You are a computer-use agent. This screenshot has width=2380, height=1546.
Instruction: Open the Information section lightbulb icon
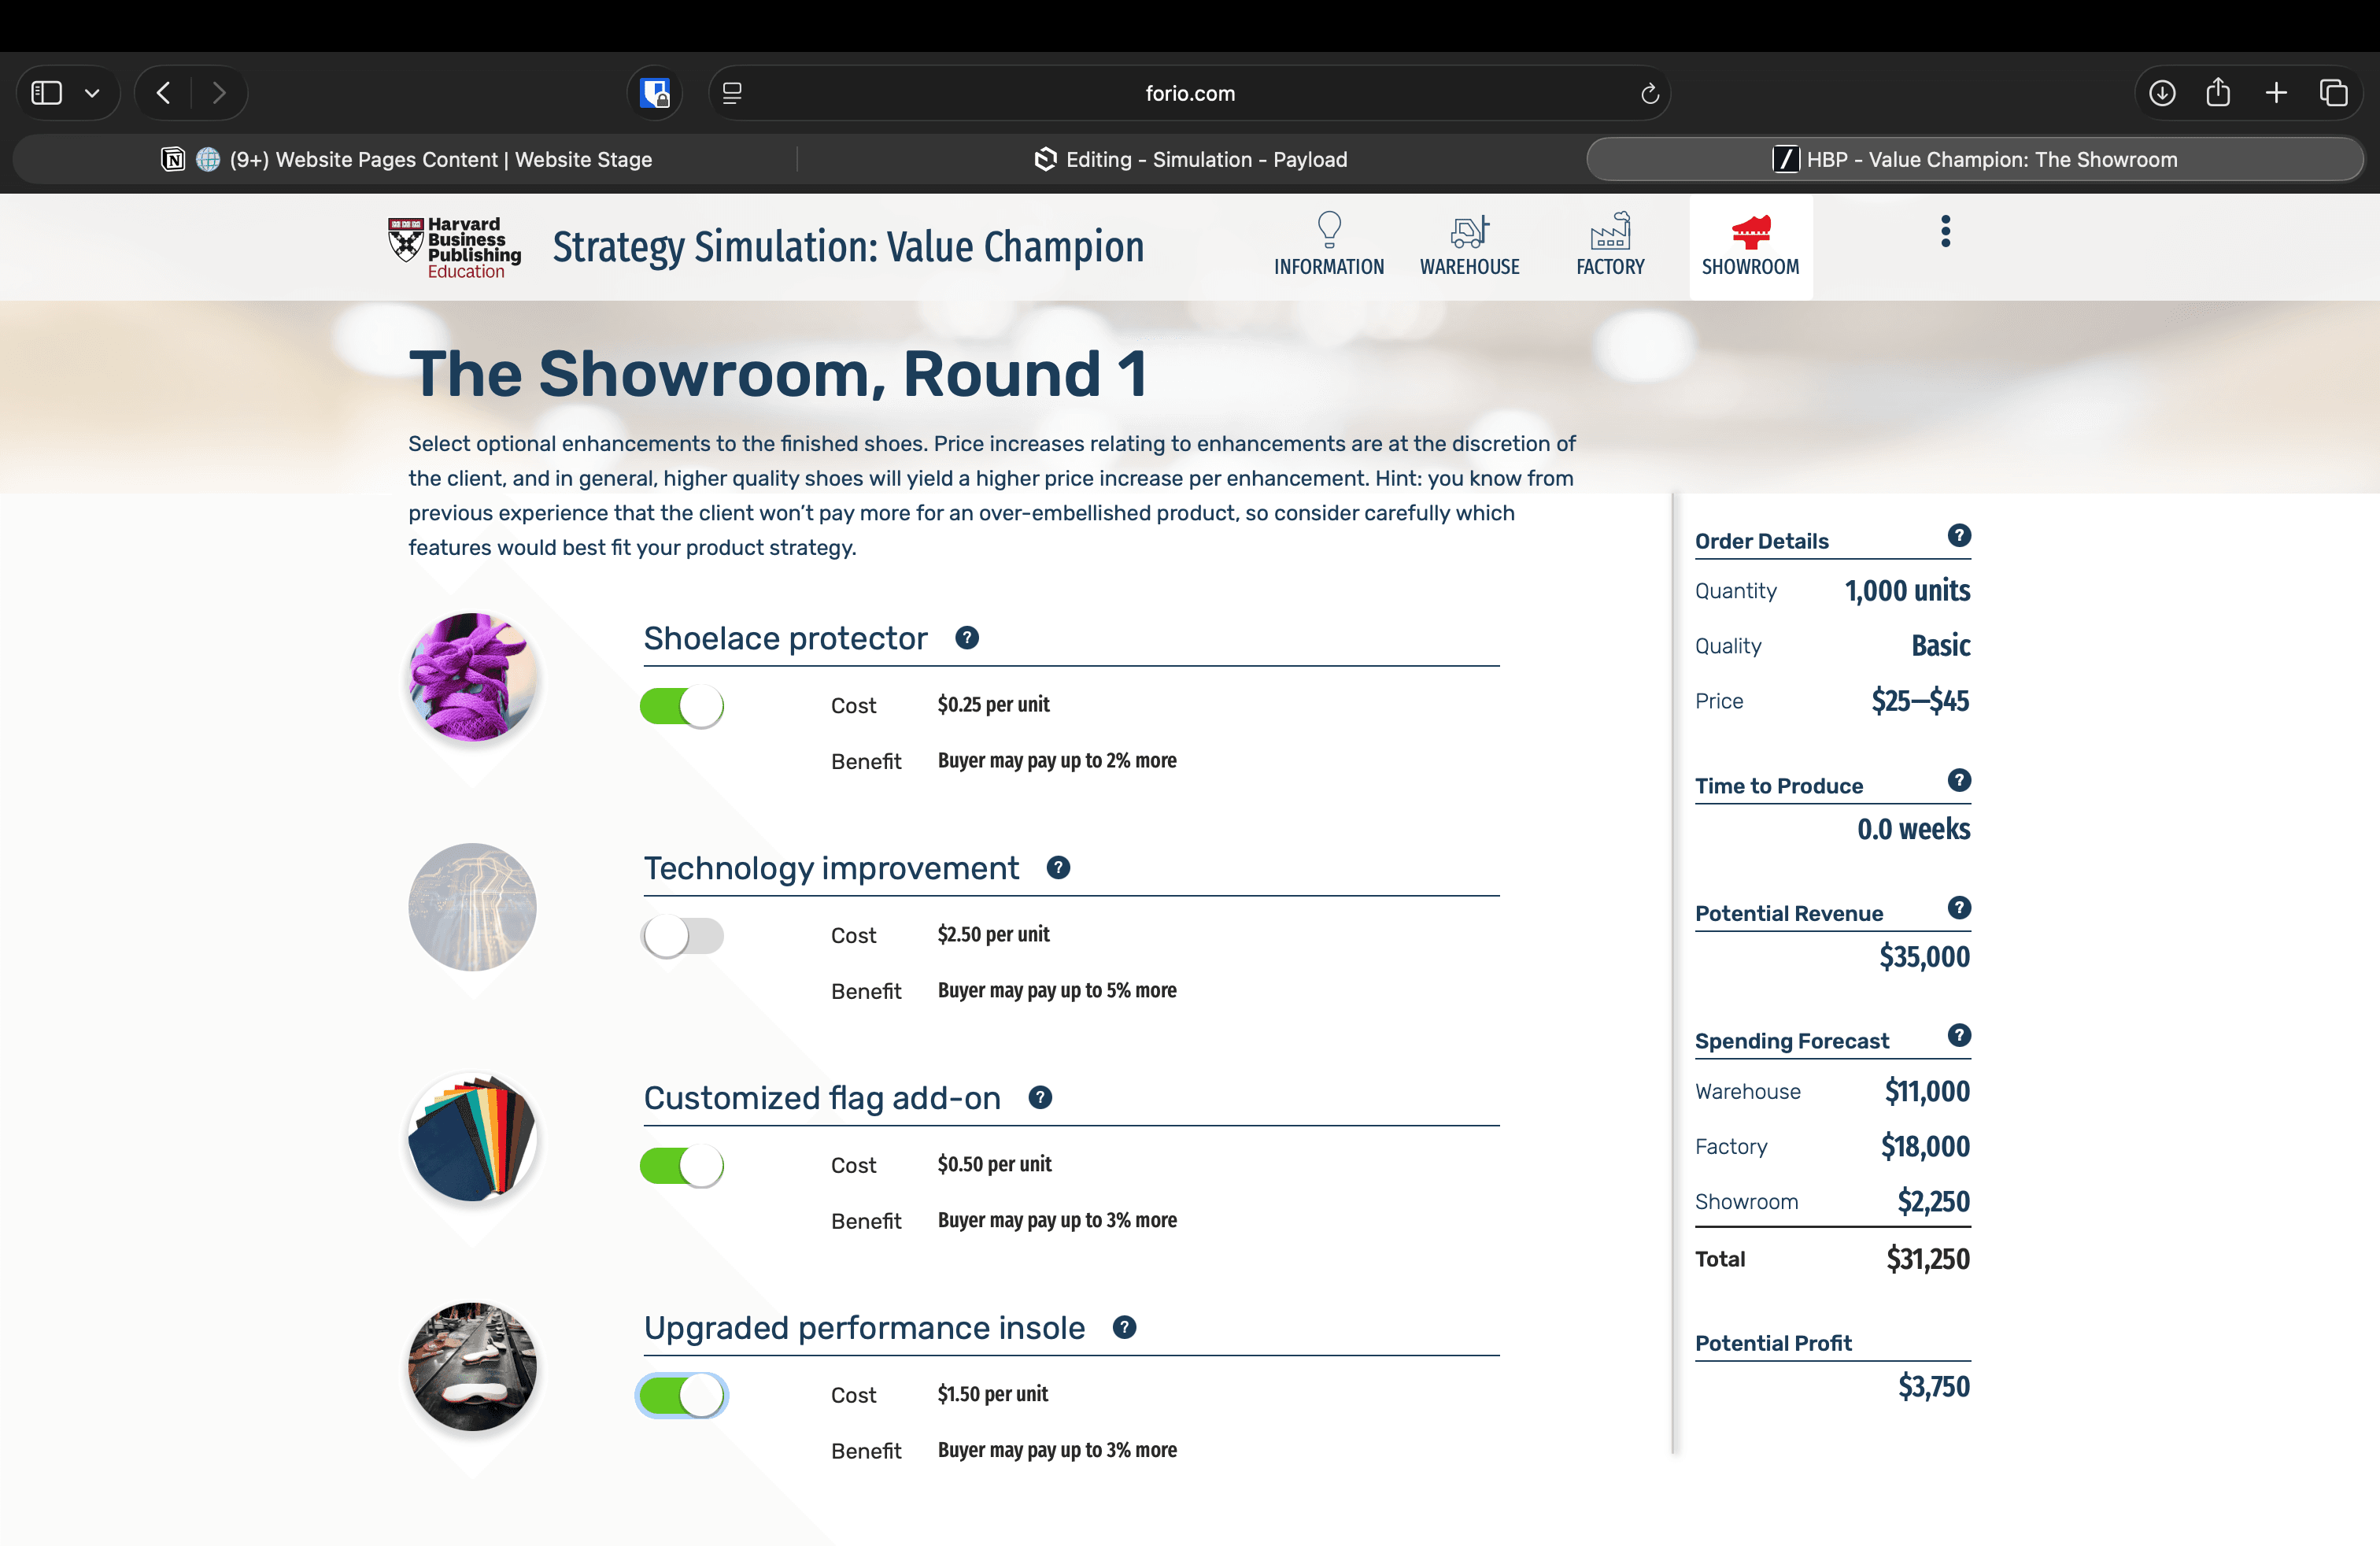pyautogui.click(x=1328, y=230)
